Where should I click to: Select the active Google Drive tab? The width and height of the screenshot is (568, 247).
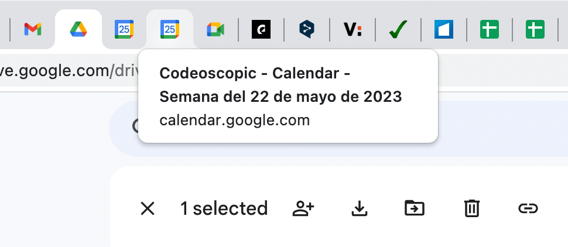click(x=78, y=29)
